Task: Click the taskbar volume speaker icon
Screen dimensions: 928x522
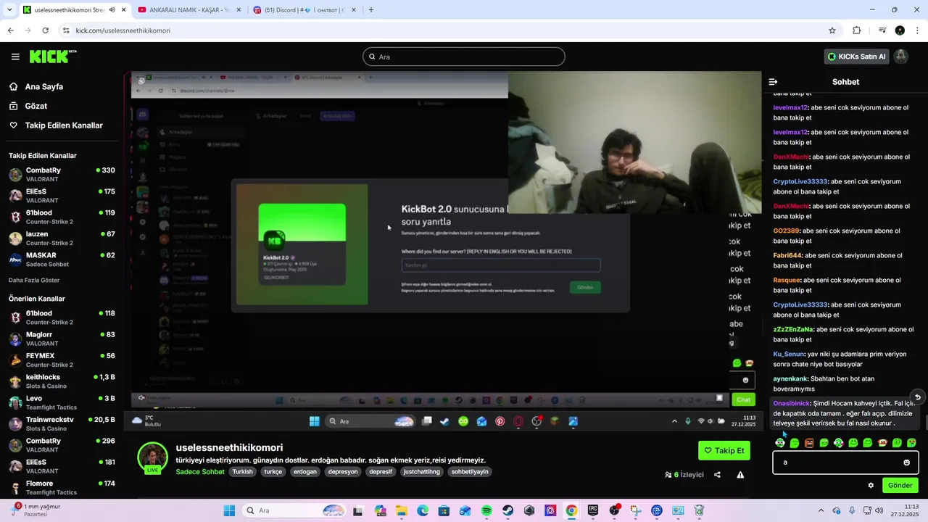Action: point(879,510)
